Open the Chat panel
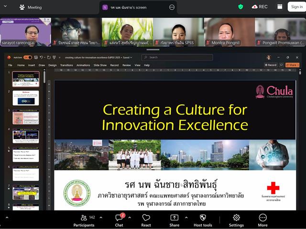This screenshot has width=306, height=229. (119, 221)
